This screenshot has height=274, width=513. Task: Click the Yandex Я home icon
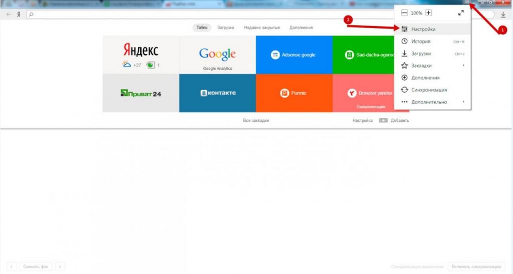pos(19,15)
